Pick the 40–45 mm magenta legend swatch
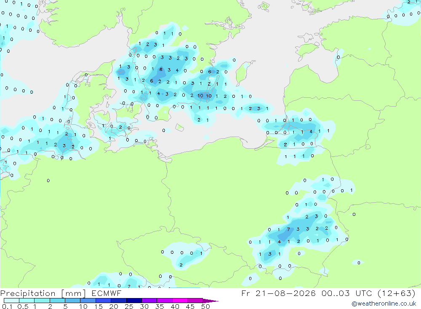 click(180, 301)
